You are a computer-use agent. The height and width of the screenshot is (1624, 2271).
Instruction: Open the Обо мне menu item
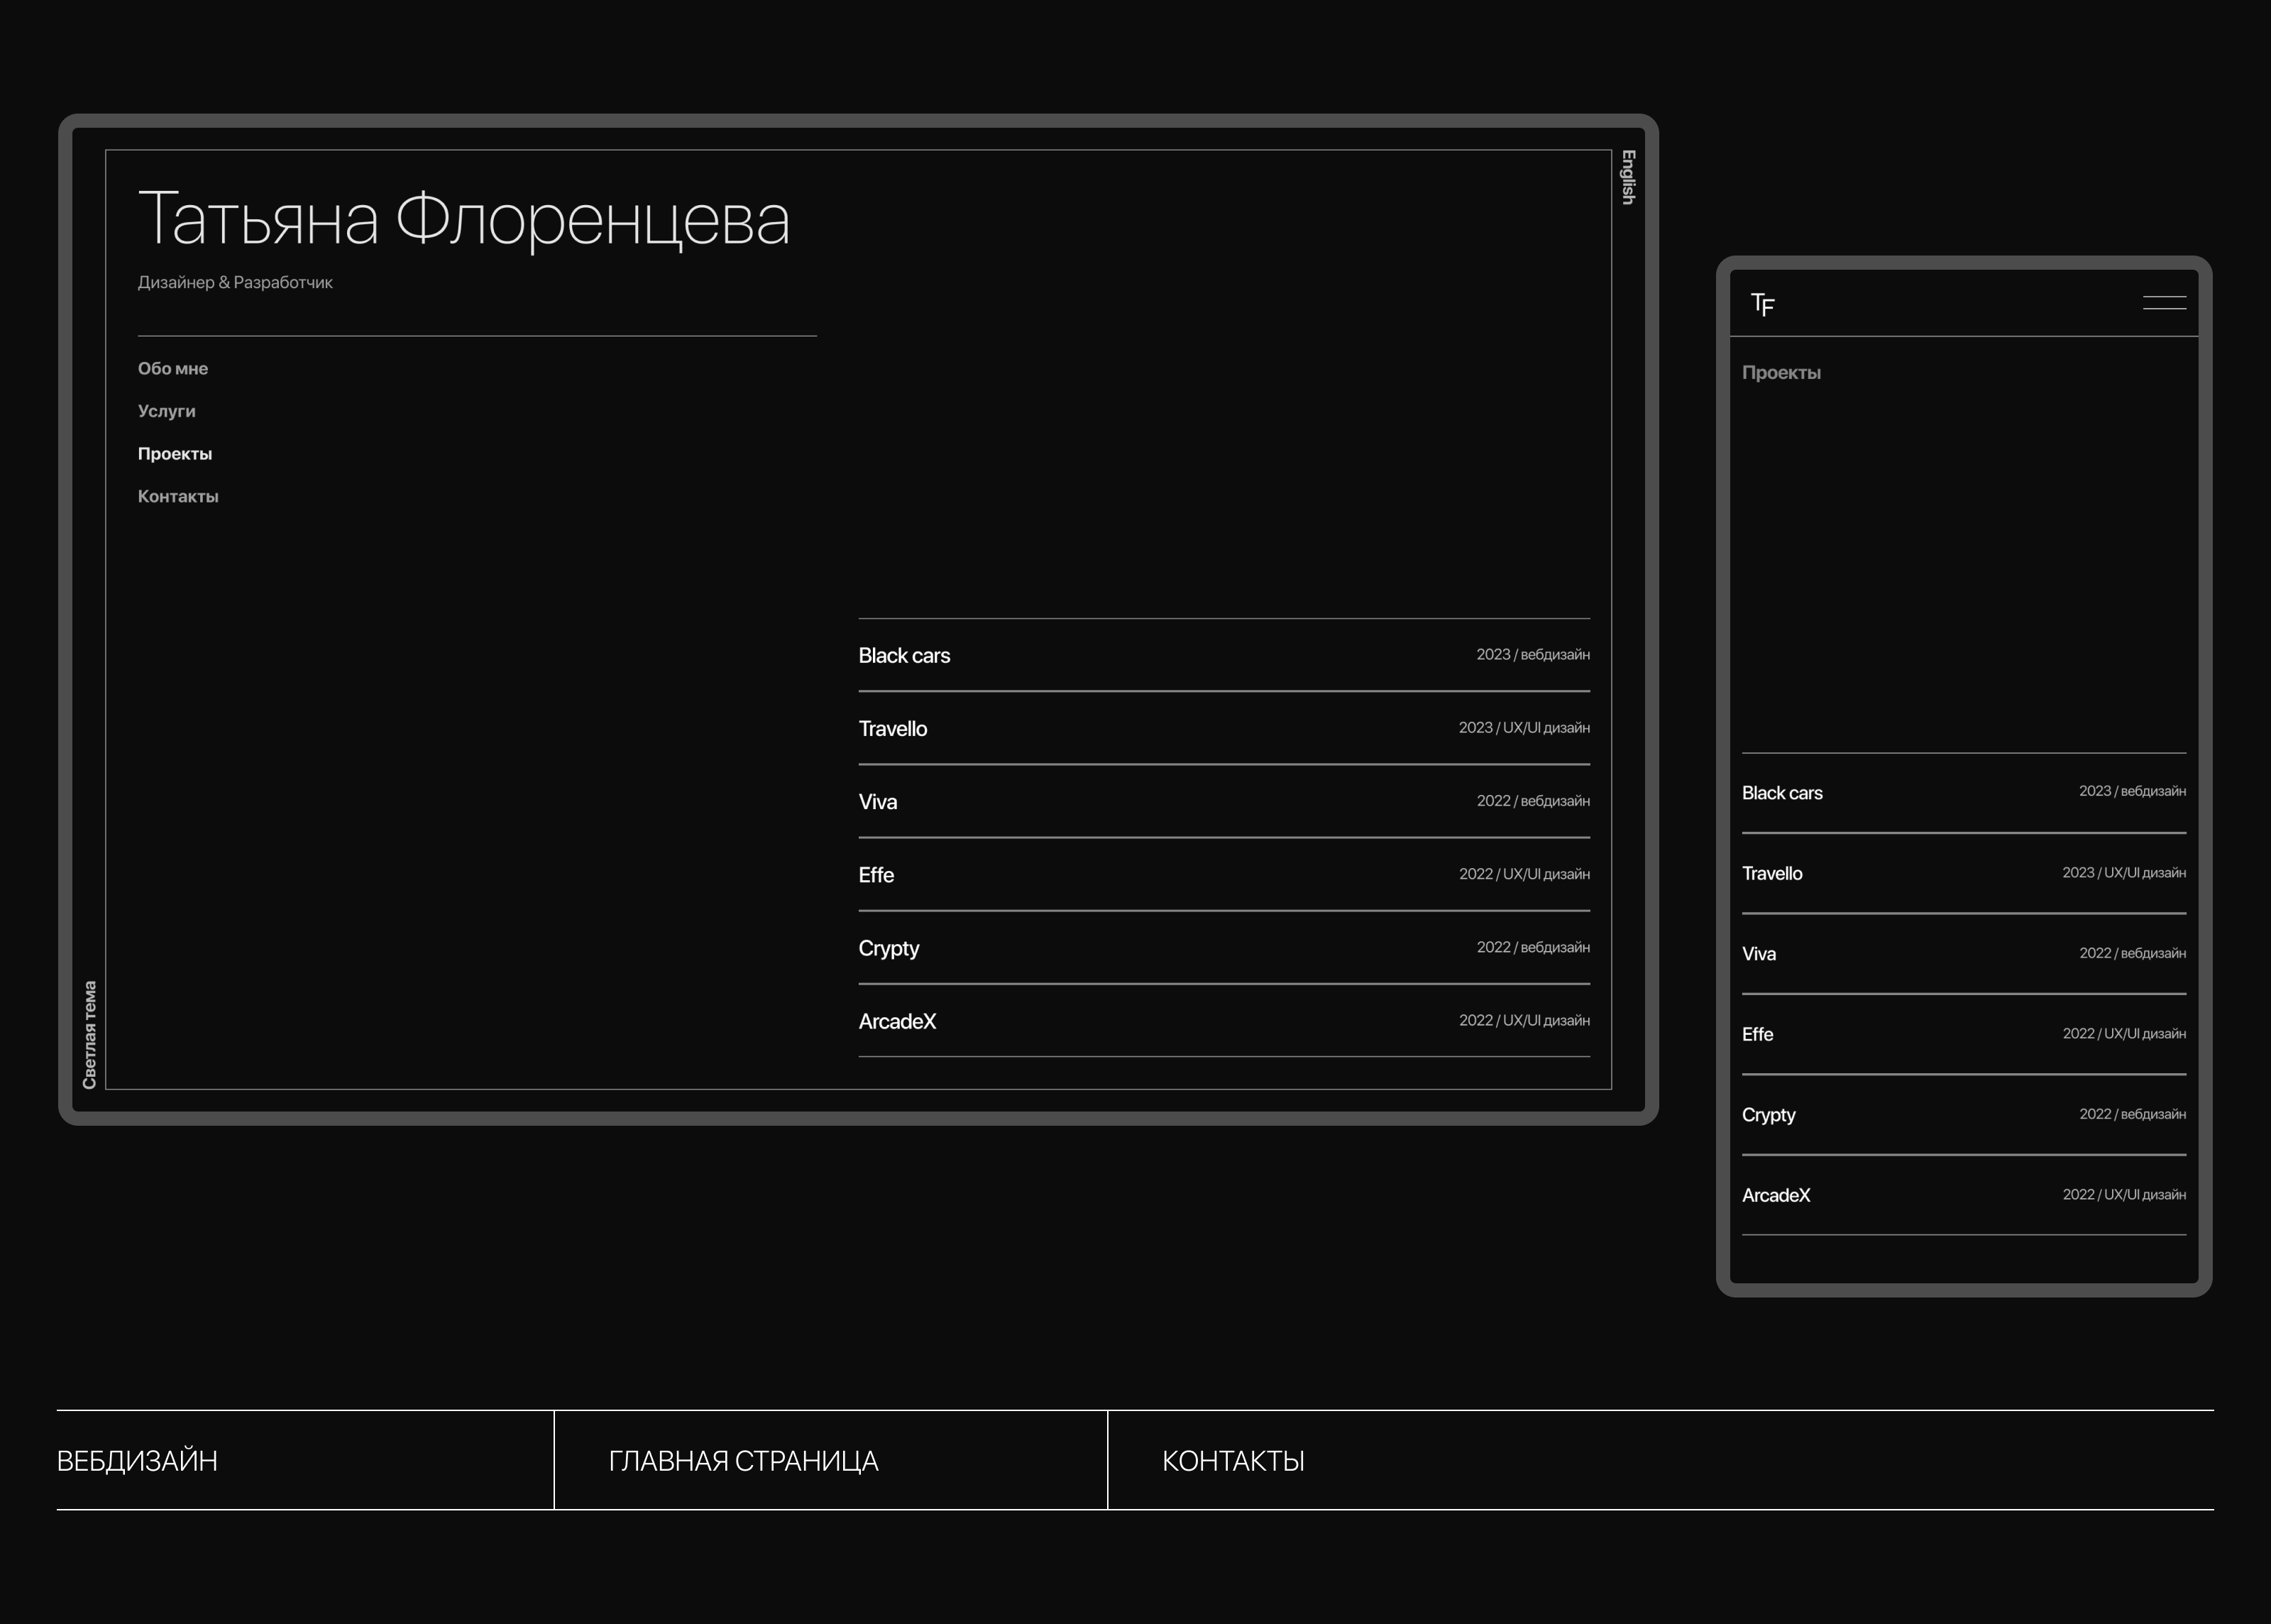(173, 369)
